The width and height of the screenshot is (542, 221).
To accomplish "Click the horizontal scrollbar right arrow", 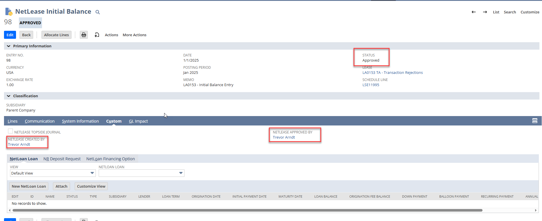I will pos(536,210).
